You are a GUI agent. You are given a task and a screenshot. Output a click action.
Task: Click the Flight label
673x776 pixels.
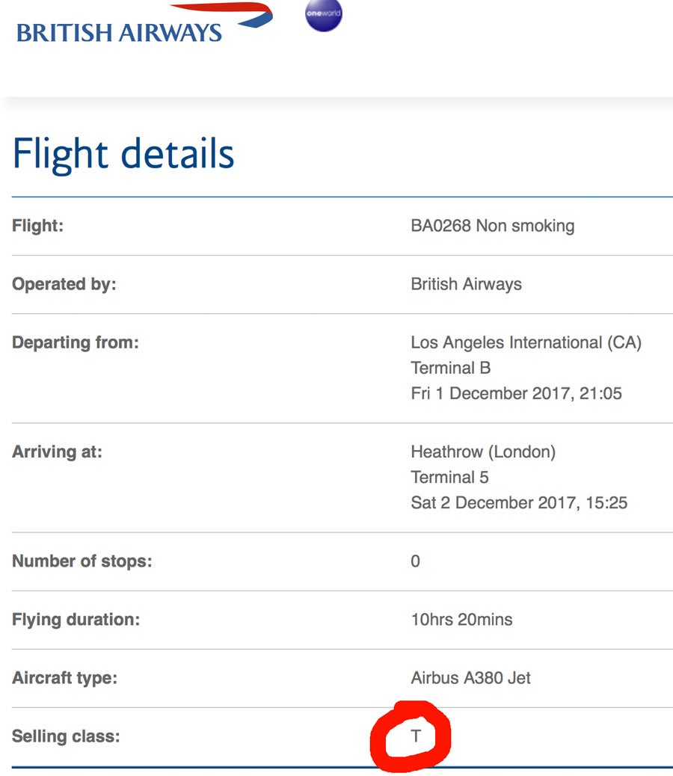[37, 226]
